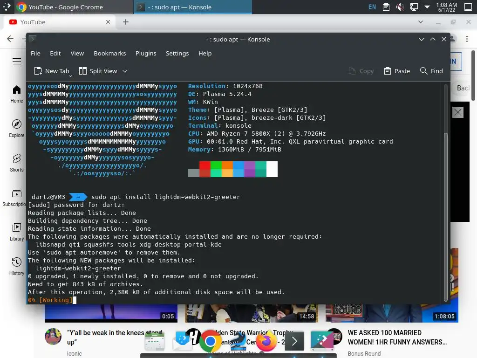
Task: Launch the calendar app from the dock
Action: click(x=155, y=341)
